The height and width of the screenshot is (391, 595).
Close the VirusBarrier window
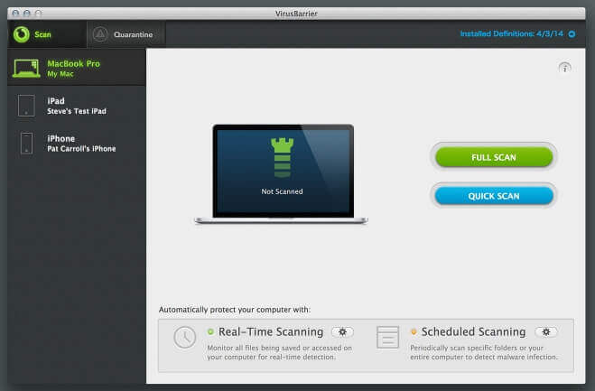pos(15,14)
